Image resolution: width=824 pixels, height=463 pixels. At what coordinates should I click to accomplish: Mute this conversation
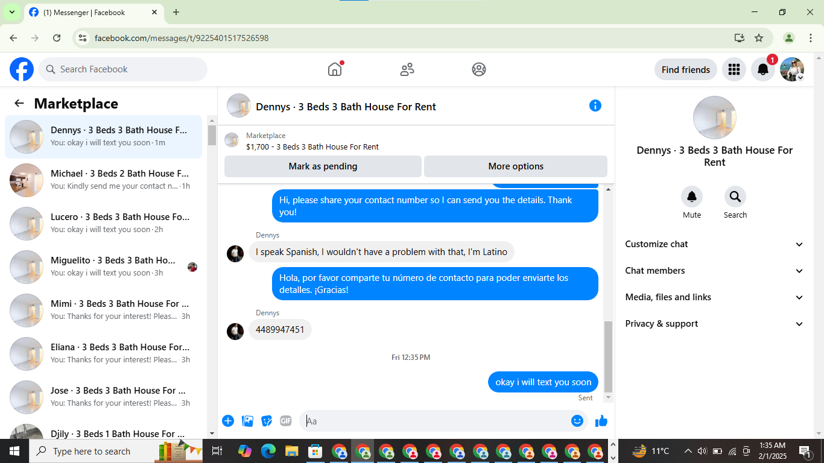tap(692, 197)
